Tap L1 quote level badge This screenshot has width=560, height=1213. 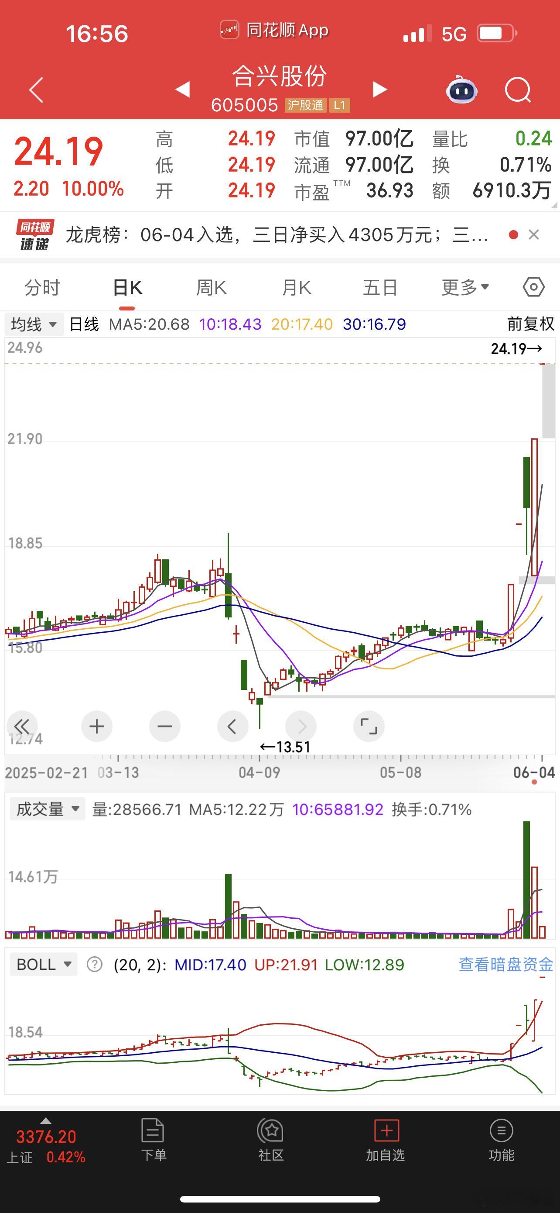pos(339,105)
